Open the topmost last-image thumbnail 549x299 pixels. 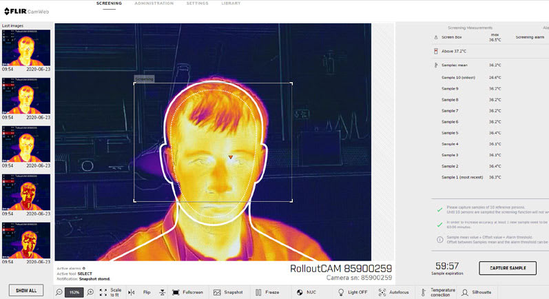(25, 48)
